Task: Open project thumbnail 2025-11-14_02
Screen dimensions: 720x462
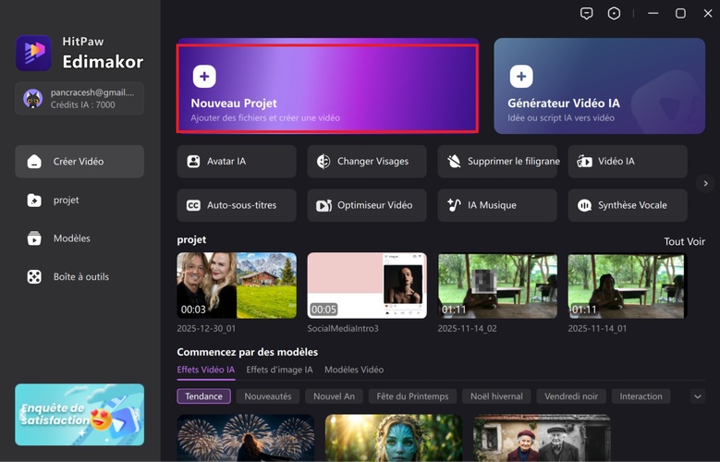Action: (497, 286)
